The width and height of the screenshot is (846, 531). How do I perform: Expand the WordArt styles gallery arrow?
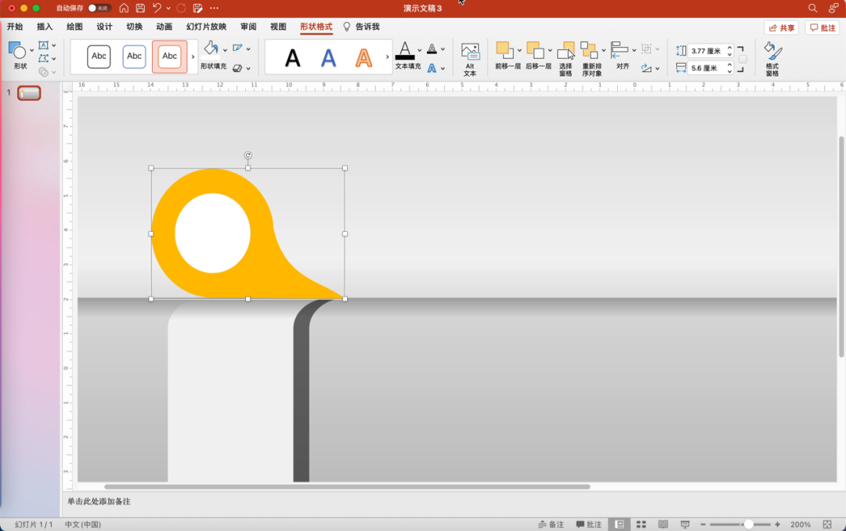[x=388, y=56]
